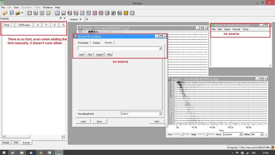Click the save floppy disk icon
The height and width of the screenshot is (155, 275).
[12, 13]
